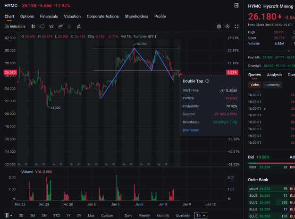Open the Corporate Actions tab
This screenshot has height=219, width=295.
tap(103, 17)
